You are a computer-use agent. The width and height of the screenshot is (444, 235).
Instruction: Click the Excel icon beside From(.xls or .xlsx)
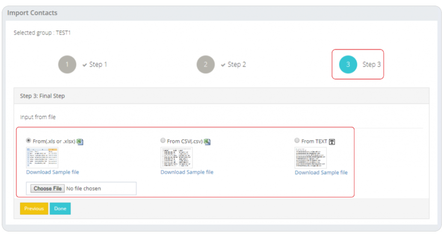tap(80, 141)
